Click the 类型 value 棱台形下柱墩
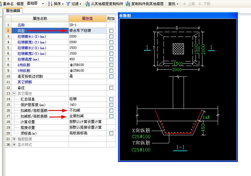Screen dimensions: 251x176 tap(87, 31)
